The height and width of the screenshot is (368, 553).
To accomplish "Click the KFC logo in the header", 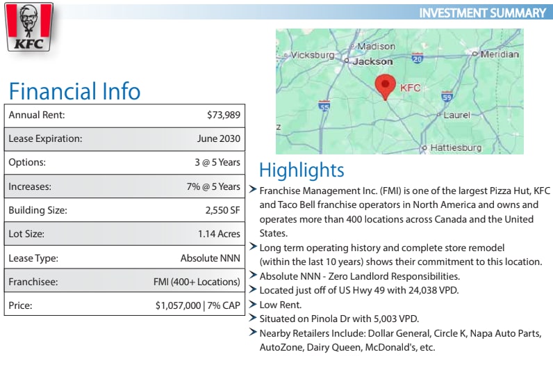I will click(x=30, y=27).
